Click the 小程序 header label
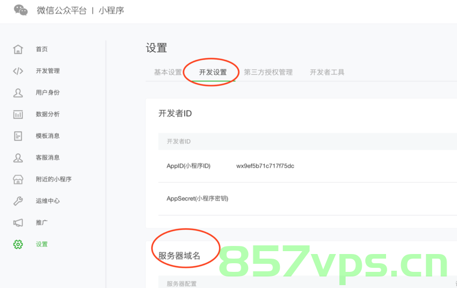 click(111, 10)
